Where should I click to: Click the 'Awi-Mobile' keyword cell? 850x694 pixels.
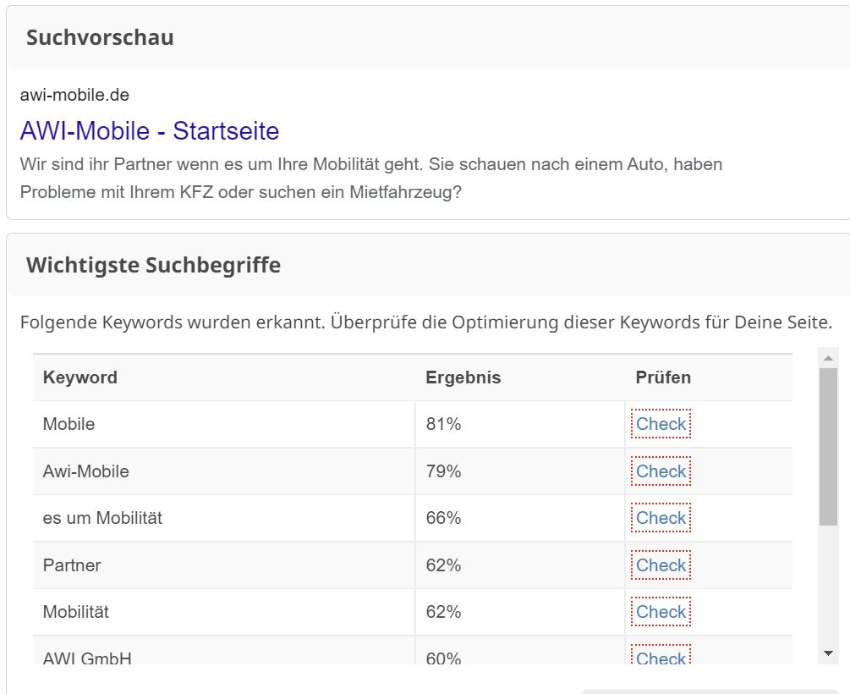[224, 471]
